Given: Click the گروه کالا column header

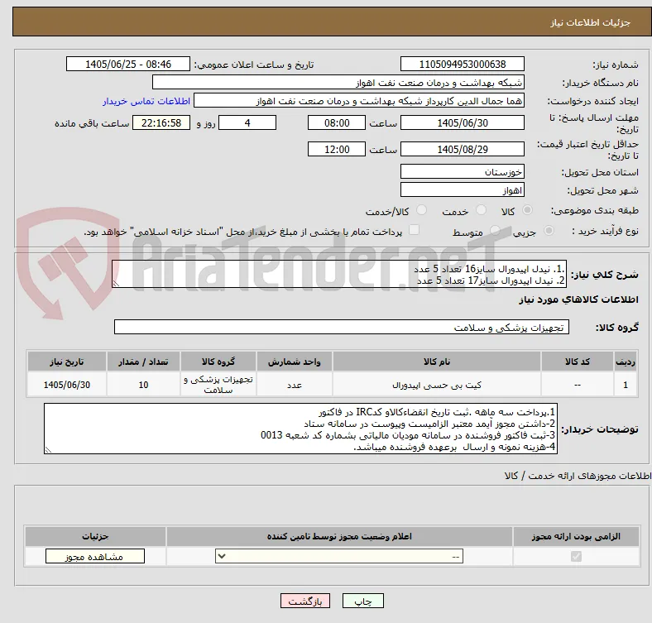Looking at the screenshot, I should (218, 362).
